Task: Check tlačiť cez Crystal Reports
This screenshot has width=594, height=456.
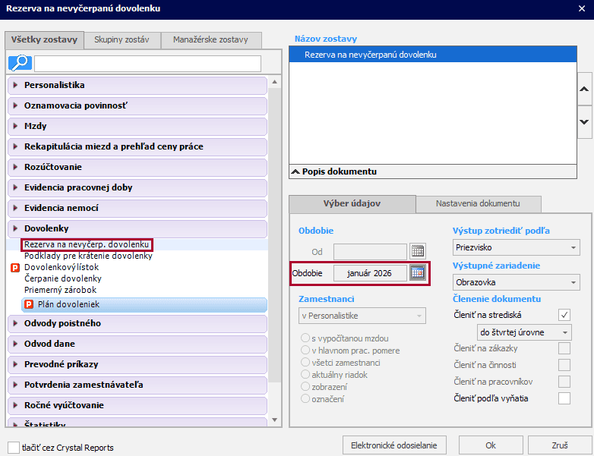Action: tap(14, 448)
